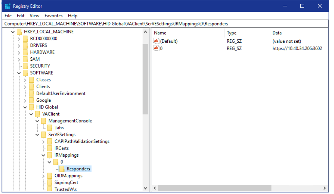Viewport: 334px width, 194px height.
Task: Expand the OIDMappings key
Action: [x=43, y=176]
